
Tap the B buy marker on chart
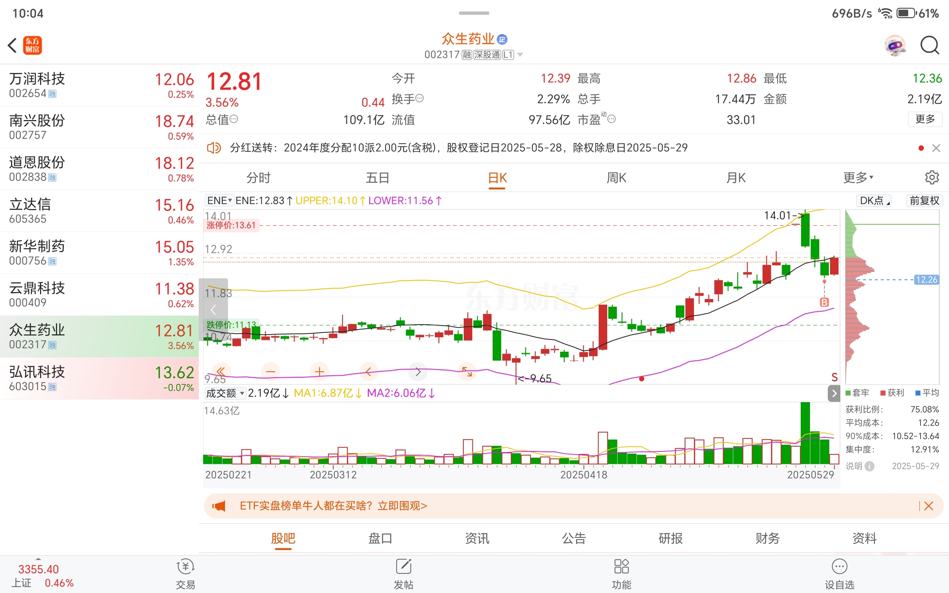[x=824, y=302]
